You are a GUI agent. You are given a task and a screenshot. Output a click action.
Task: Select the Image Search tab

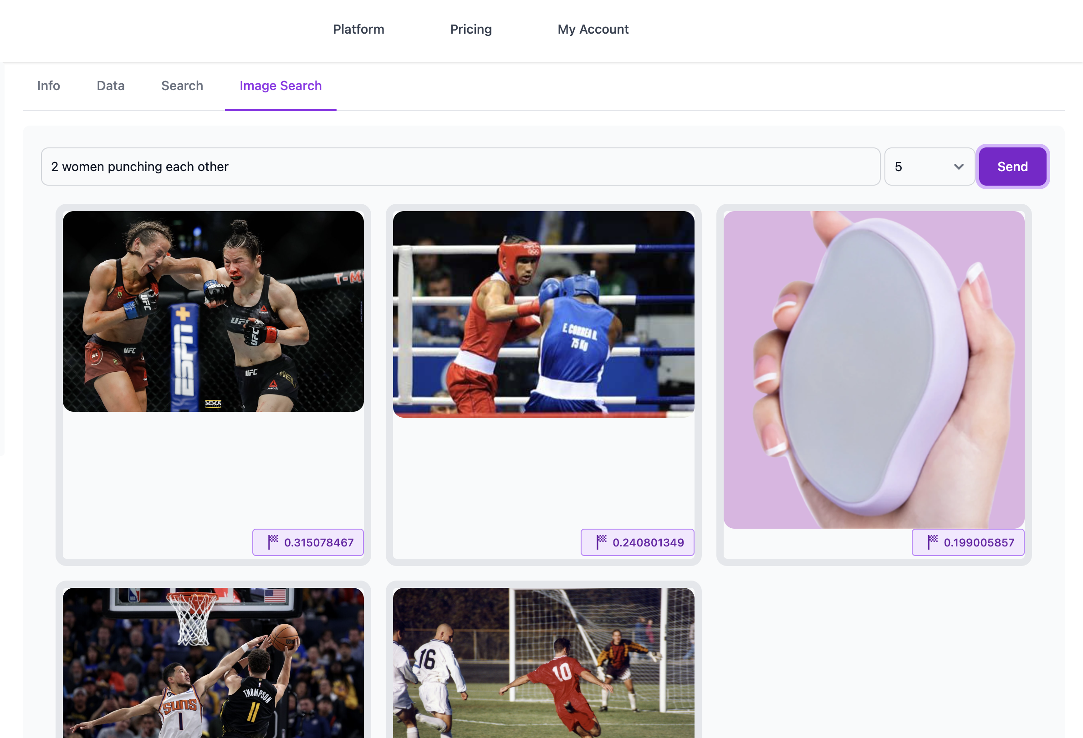click(x=281, y=86)
